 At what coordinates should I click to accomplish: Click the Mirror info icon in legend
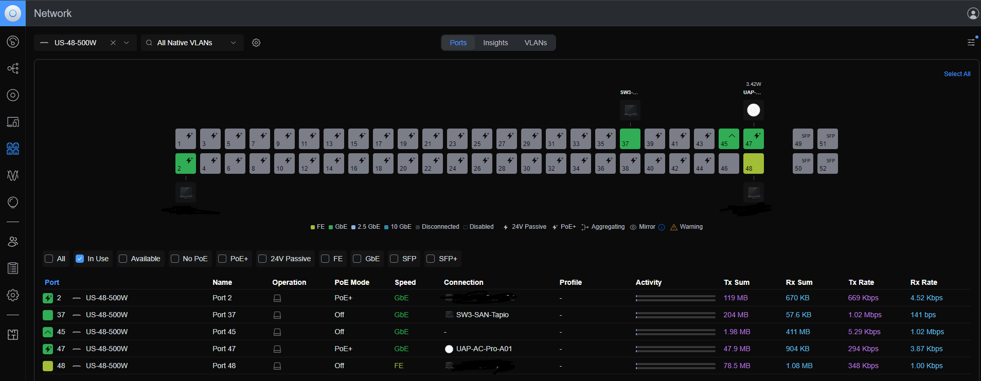pyautogui.click(x=662, y=227)
